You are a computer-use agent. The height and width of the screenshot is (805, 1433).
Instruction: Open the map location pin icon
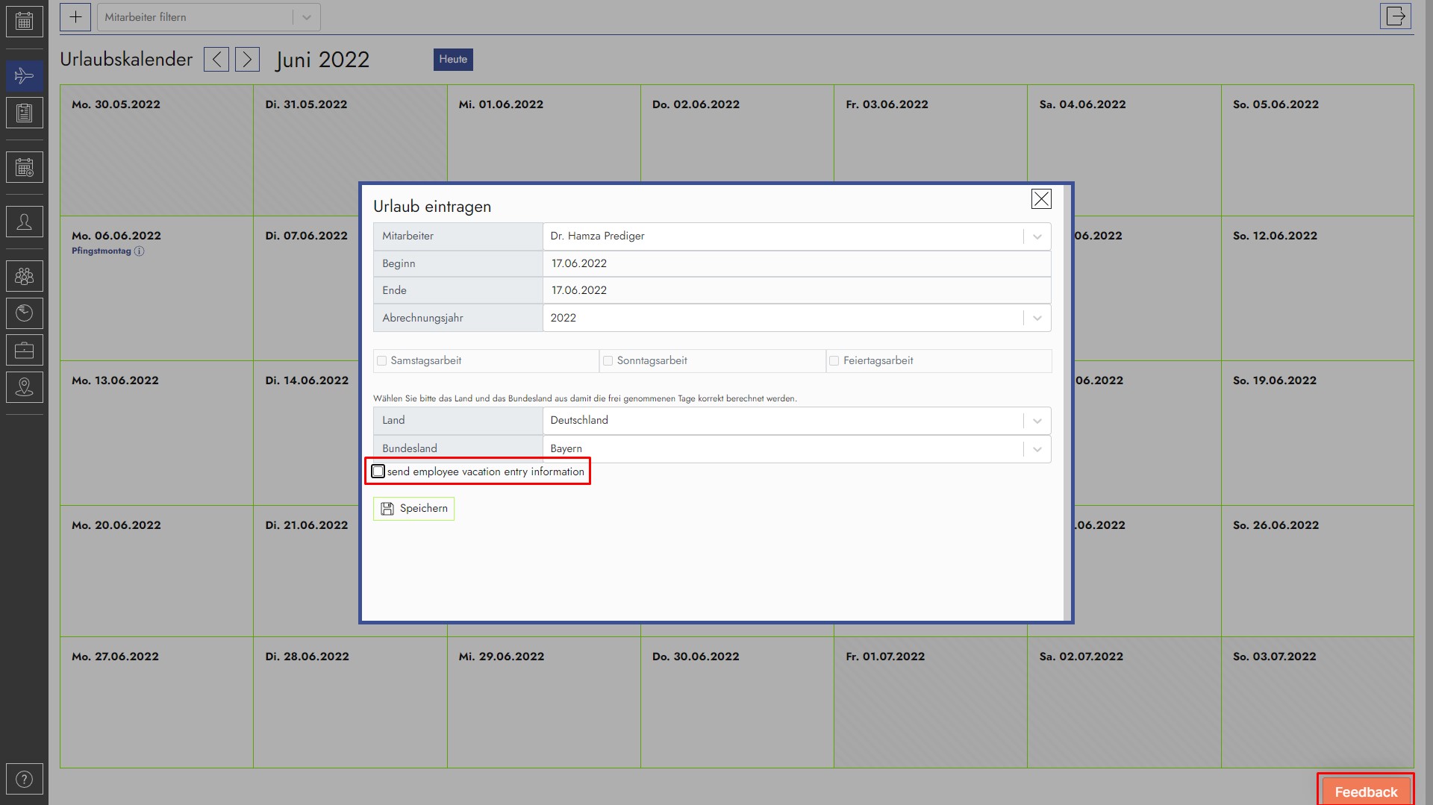click(x=24, y=386)
